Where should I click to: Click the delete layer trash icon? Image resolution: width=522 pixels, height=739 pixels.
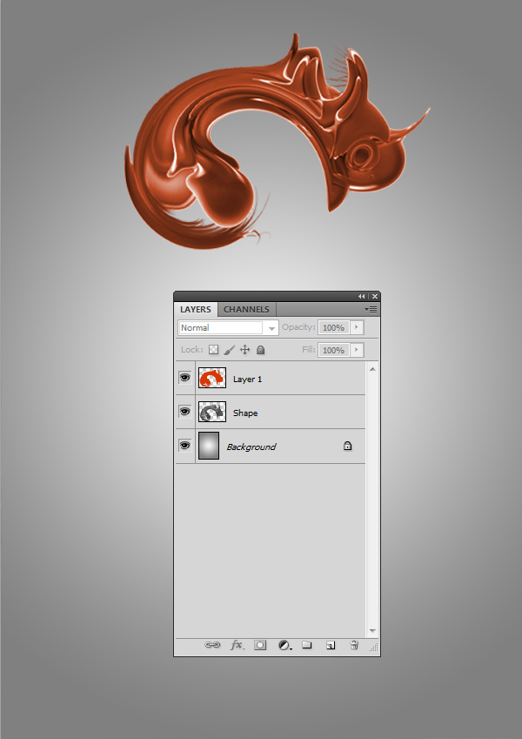click(354, 645)
